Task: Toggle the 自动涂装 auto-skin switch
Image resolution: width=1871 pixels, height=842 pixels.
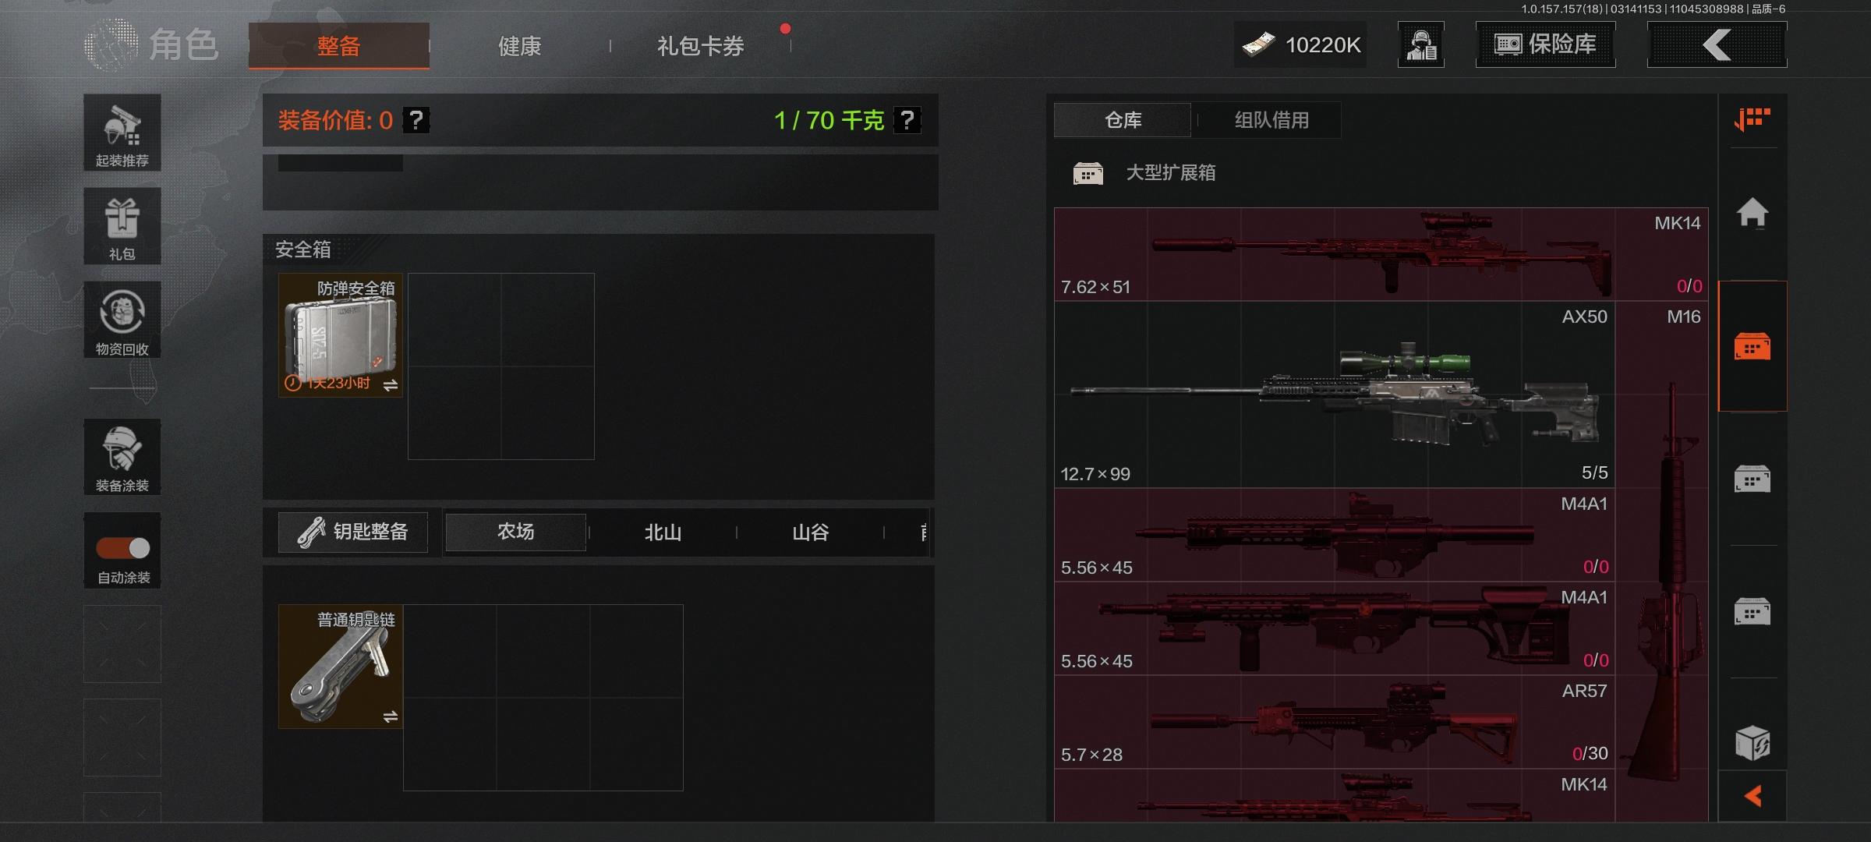Action: (x=122, y=548)
